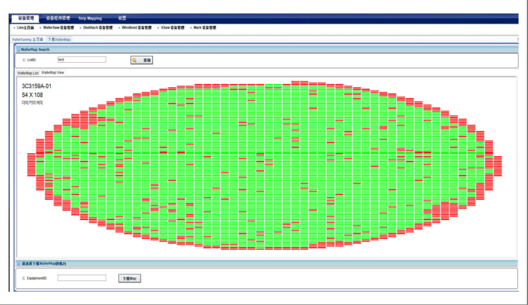Select the 下载WaferMap tab
Viewport: 528px width, 305px height.
coord(59,39)
